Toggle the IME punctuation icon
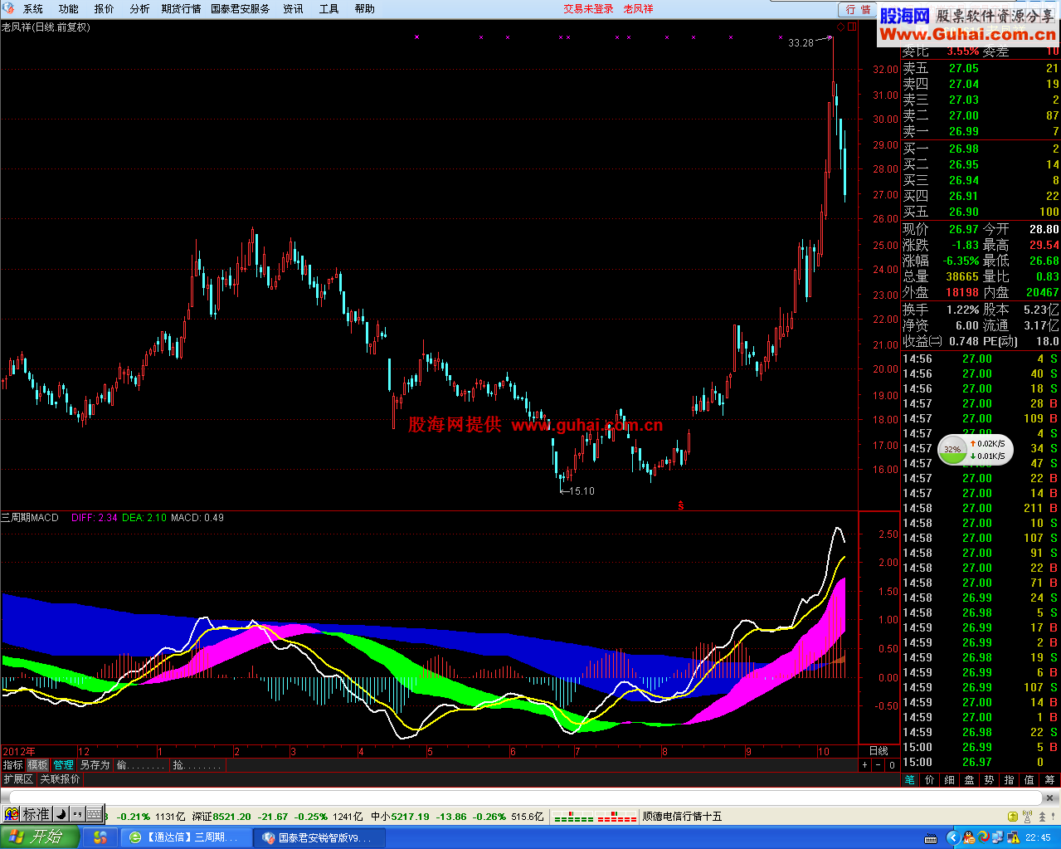 click(x=77, y=814)
